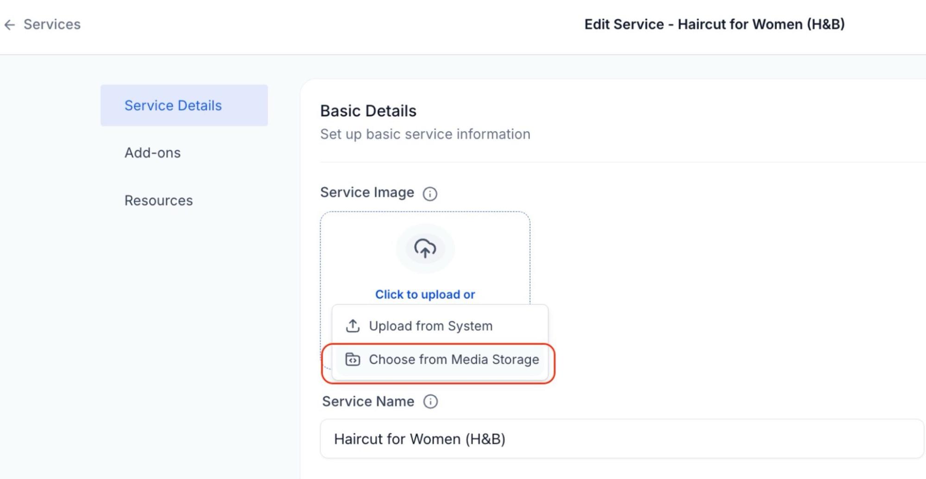Click the Basic Details heading
The width and height of the screenshot is (926, 479).
coord(368,111)
